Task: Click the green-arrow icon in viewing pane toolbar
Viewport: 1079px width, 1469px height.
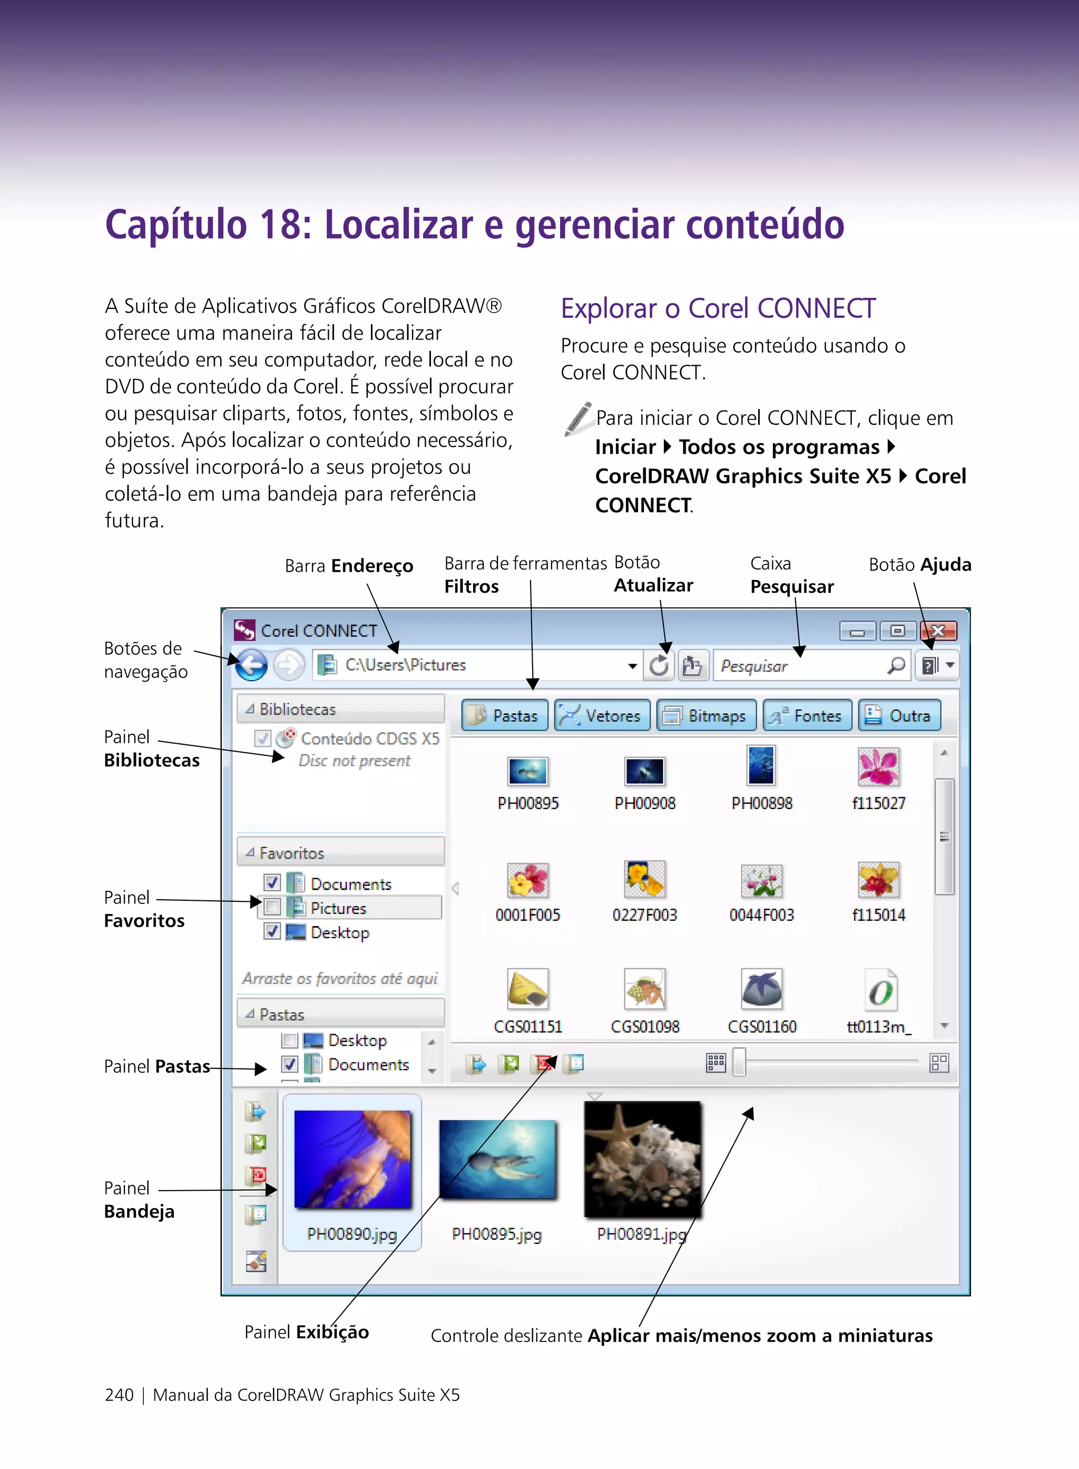Action: pos(509,1065)
